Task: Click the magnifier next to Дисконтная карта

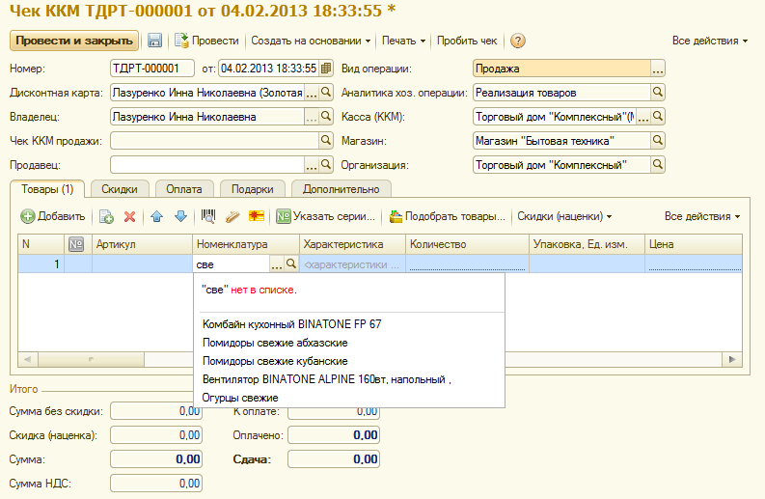Action: tap(326, 92)
